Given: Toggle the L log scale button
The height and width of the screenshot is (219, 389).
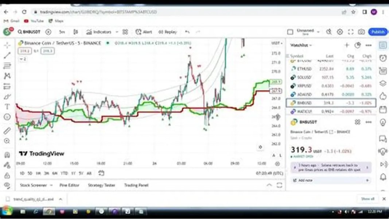Looking at the screenshot, I should pyautogui.click(x=280, y=155).
